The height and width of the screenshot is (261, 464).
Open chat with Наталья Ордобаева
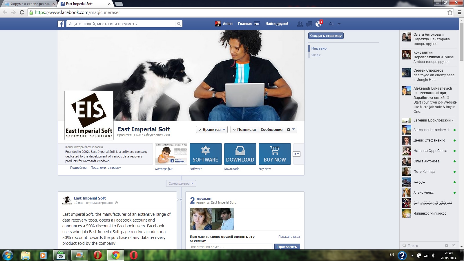coord(429,151)
